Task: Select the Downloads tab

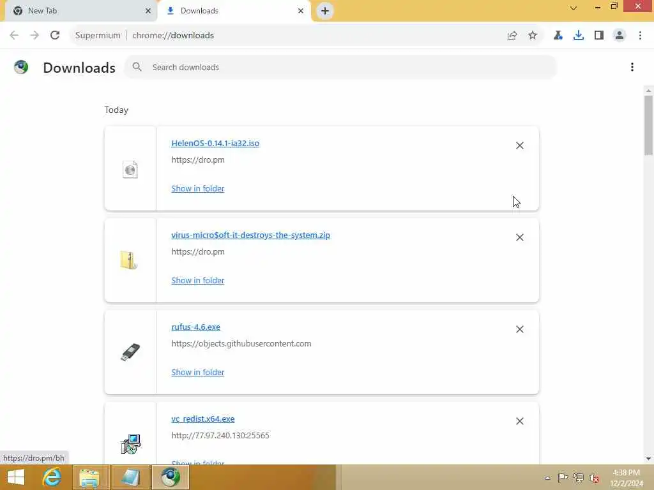Action: 234,11
